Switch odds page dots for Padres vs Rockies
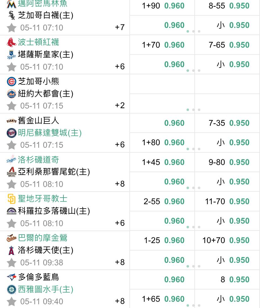This screenshot has height=308, width=260. [193, 227]
